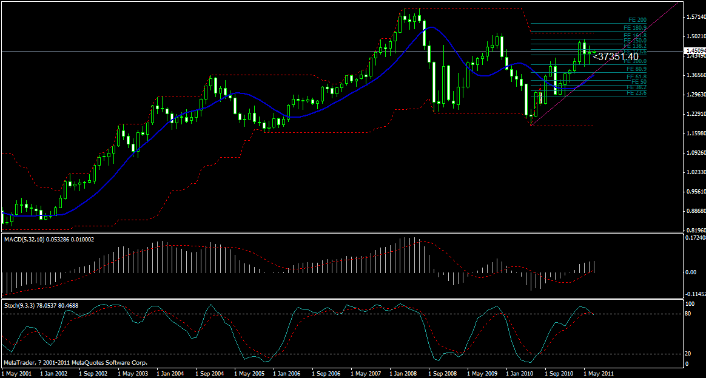Click the Stochastic 80 level scale label
This screenshot has width=706, height=378.
pos(688,314)
